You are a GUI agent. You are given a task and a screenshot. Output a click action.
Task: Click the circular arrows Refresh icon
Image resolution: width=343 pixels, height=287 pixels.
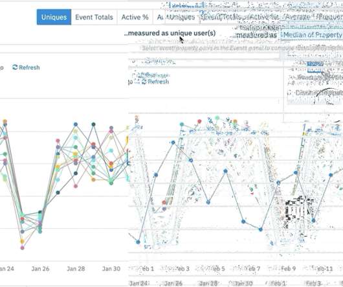(15, 67)
